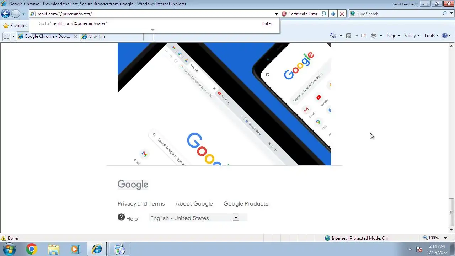The height and width of the screenshot is (256, 455).
Task: Open the Certificate Error security report
Action: pyautogui.click(x=299, y=14)
